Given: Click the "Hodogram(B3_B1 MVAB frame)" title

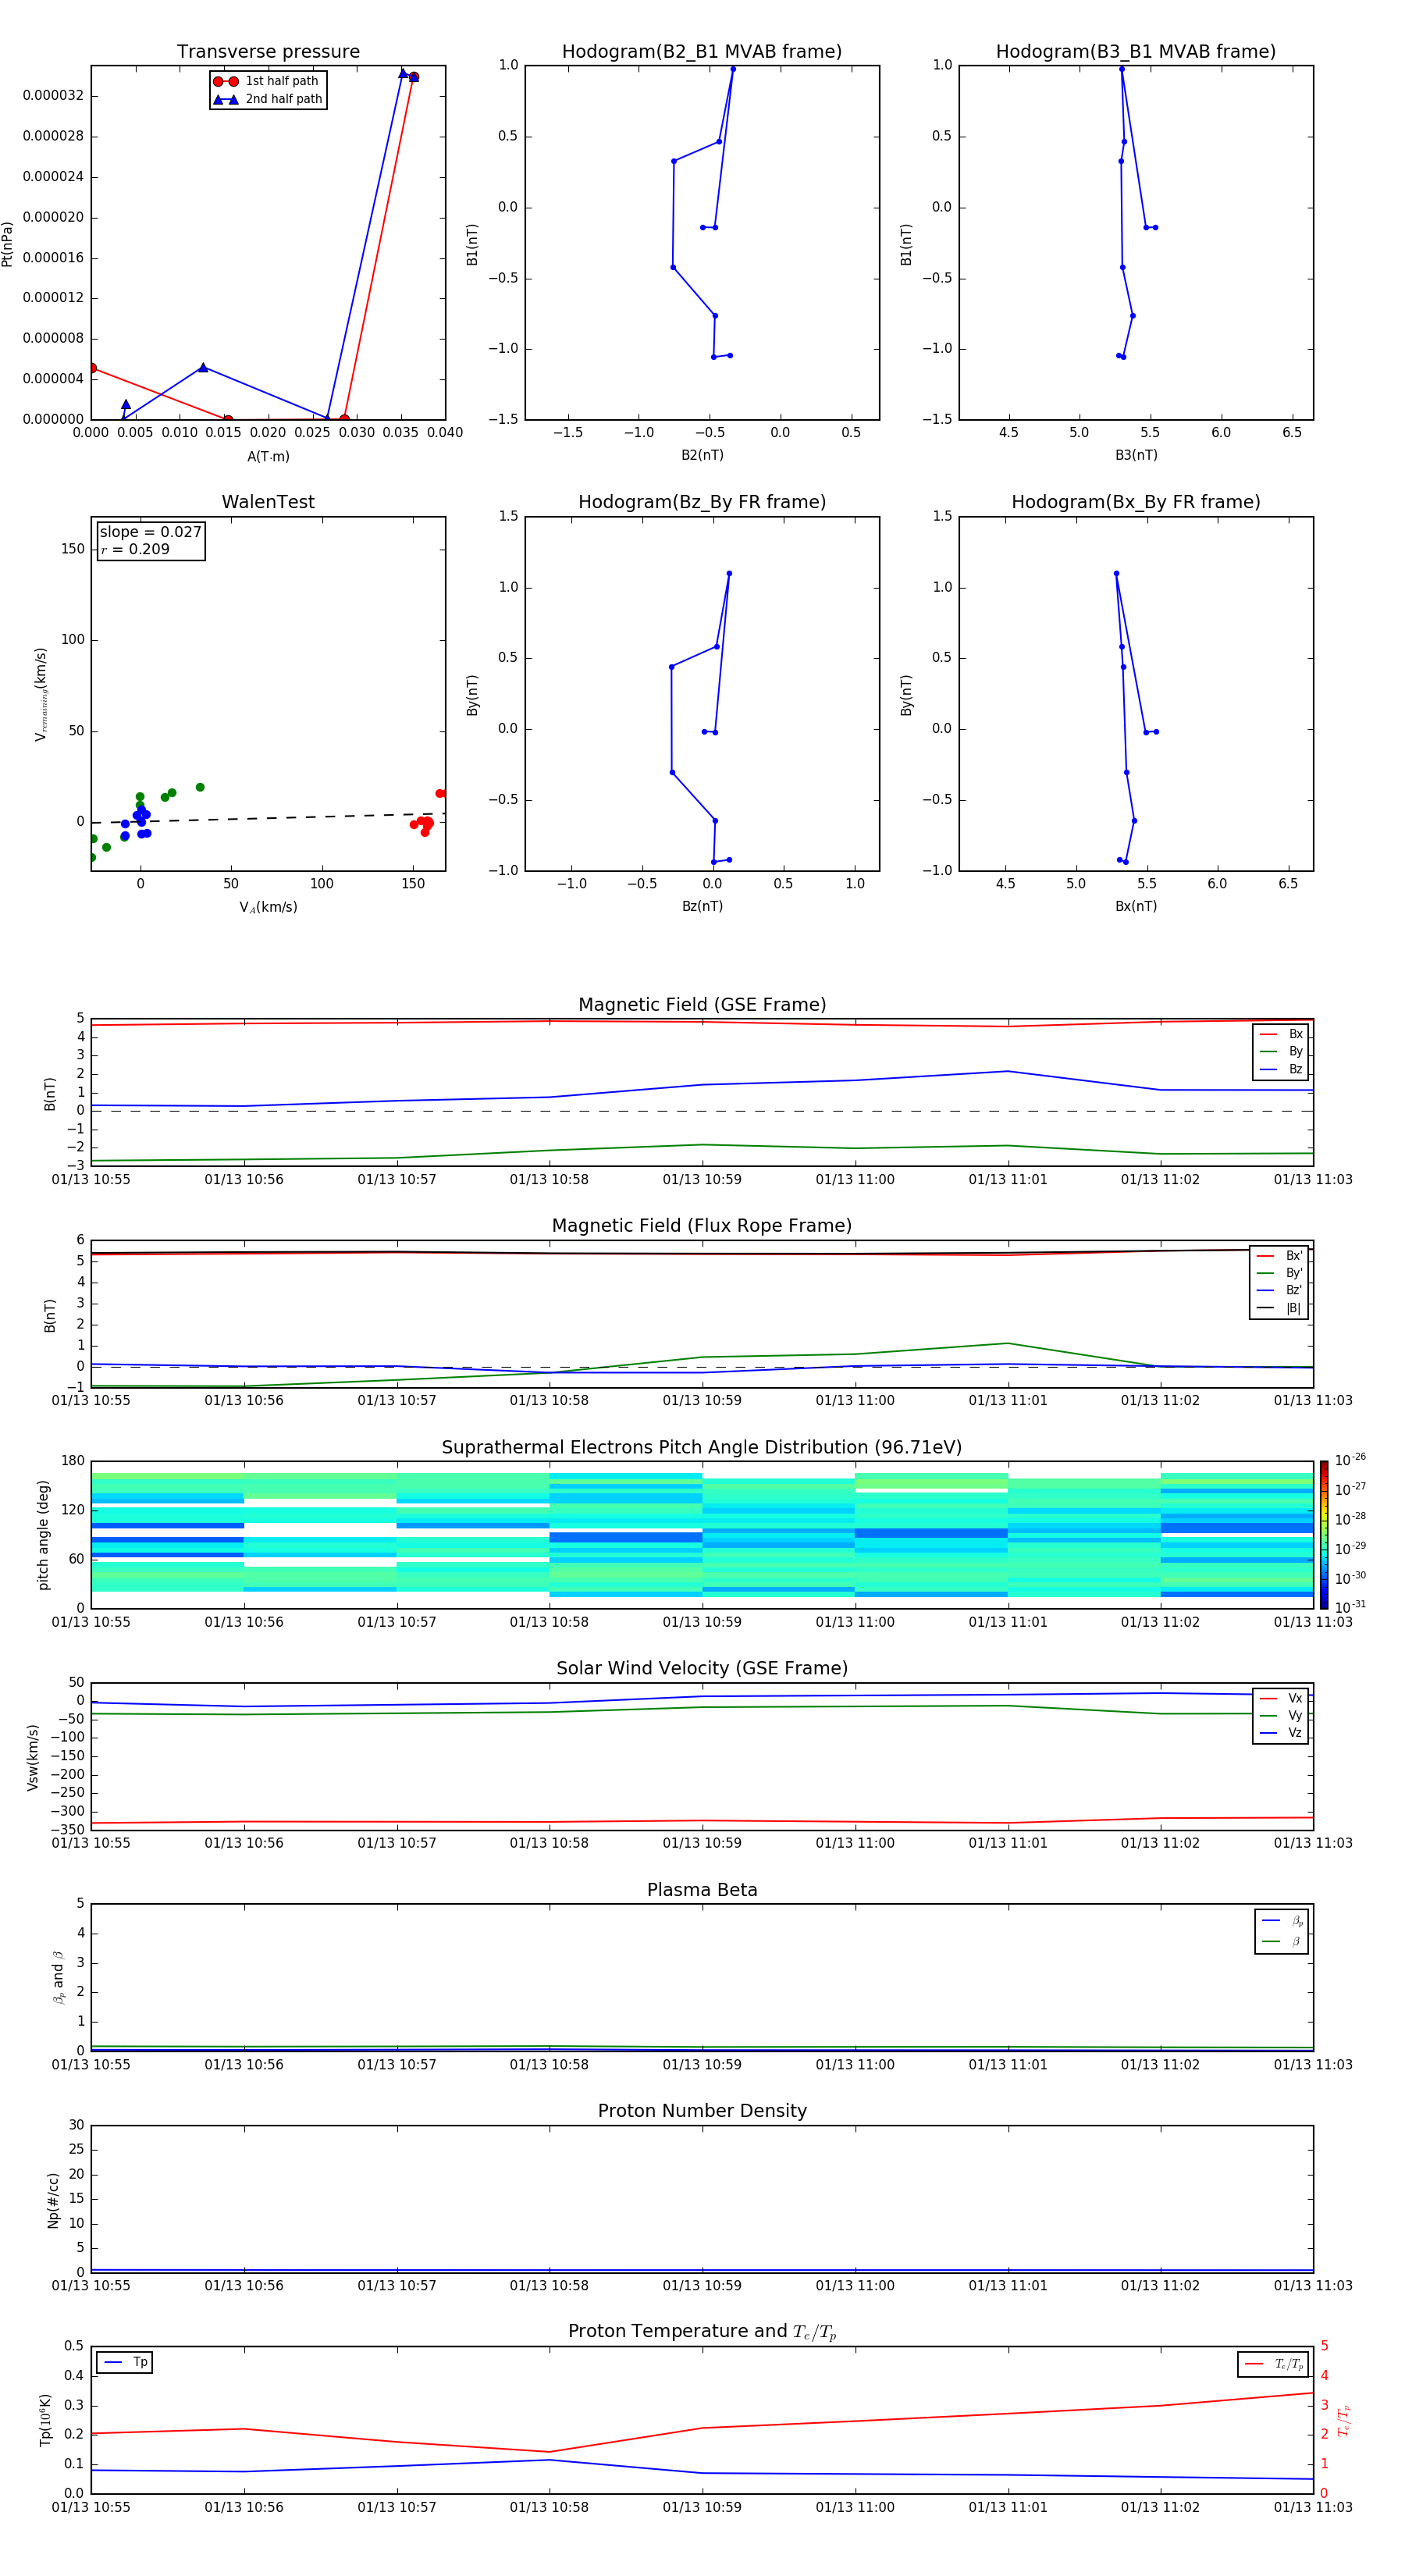Looking at the screenshot, I should [1136, 52].
